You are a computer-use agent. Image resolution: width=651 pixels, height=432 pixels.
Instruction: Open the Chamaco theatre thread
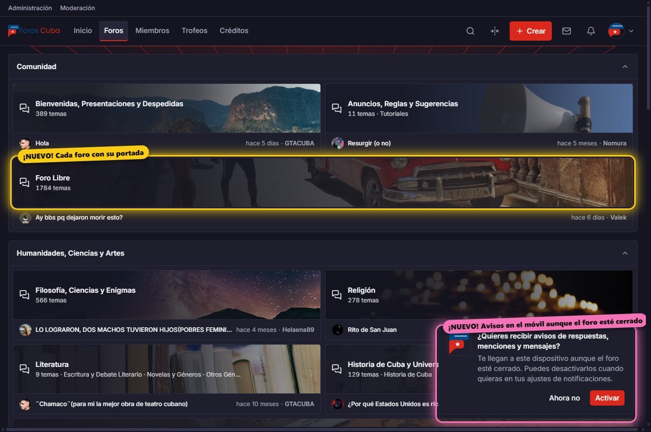pos(111,404)
